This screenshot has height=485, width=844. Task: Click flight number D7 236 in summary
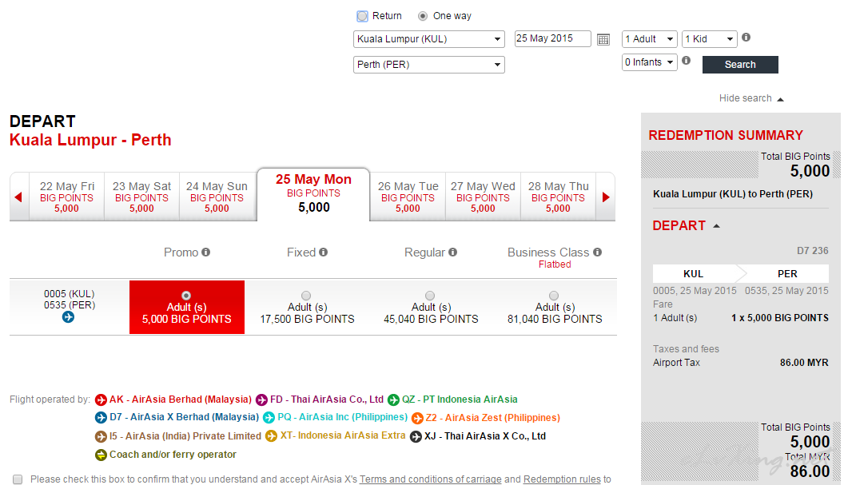point(812,251)
